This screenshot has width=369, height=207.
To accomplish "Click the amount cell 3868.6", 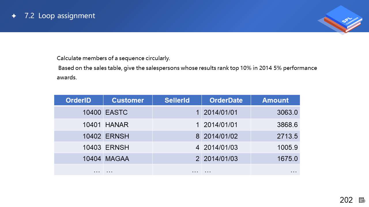I will [287, 125].
